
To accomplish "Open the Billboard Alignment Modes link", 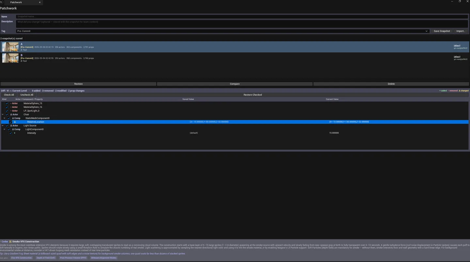I will 104,258.
